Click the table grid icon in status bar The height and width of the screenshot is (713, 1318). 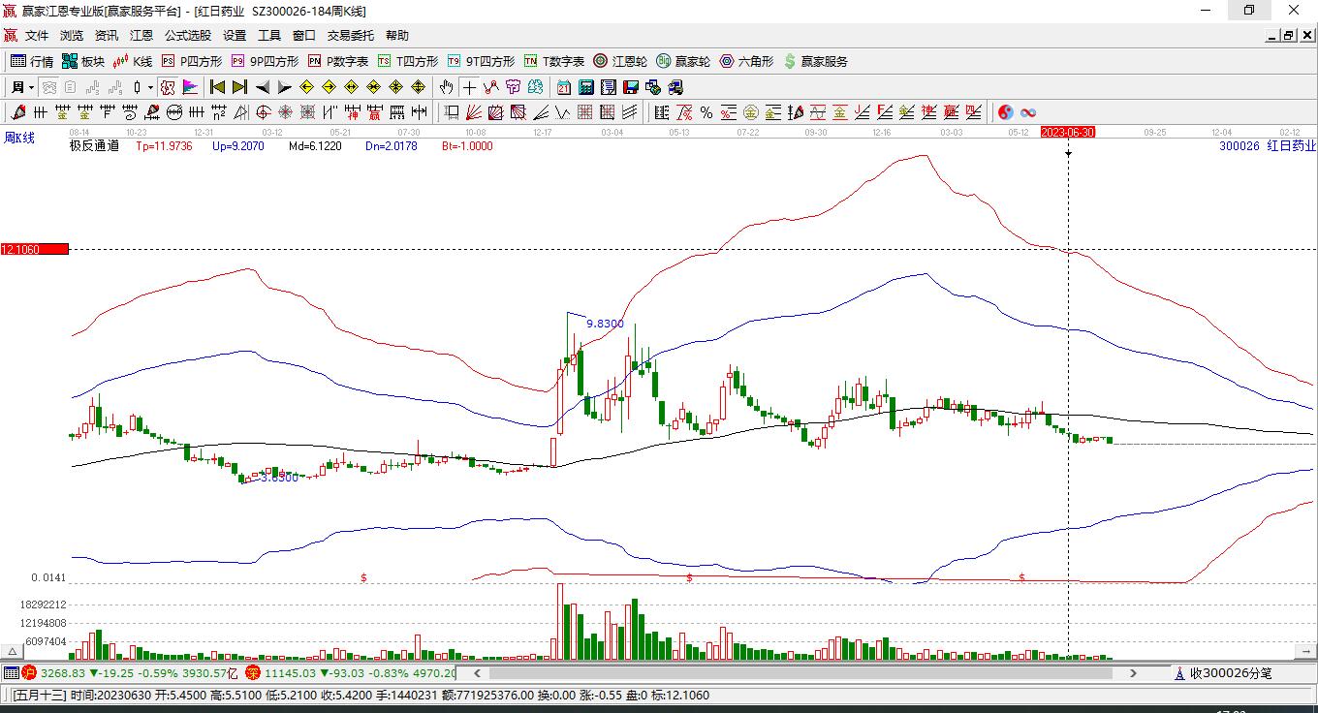[11, 672]
